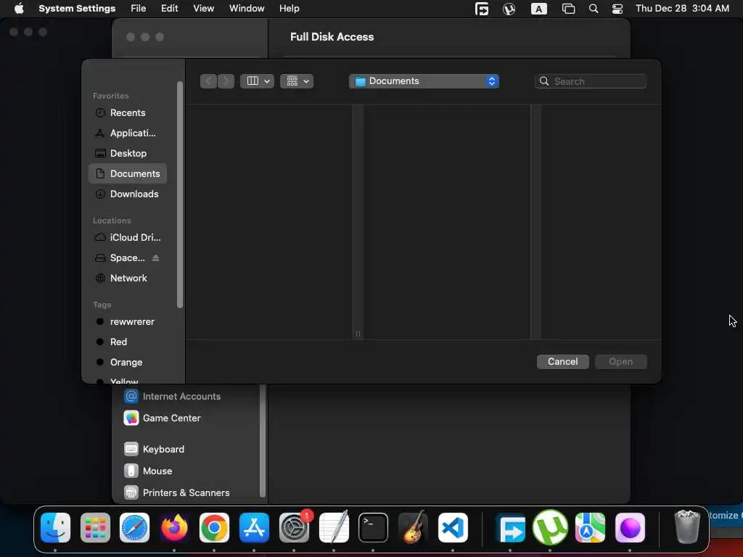Go back in file dialog

[208, 81]
